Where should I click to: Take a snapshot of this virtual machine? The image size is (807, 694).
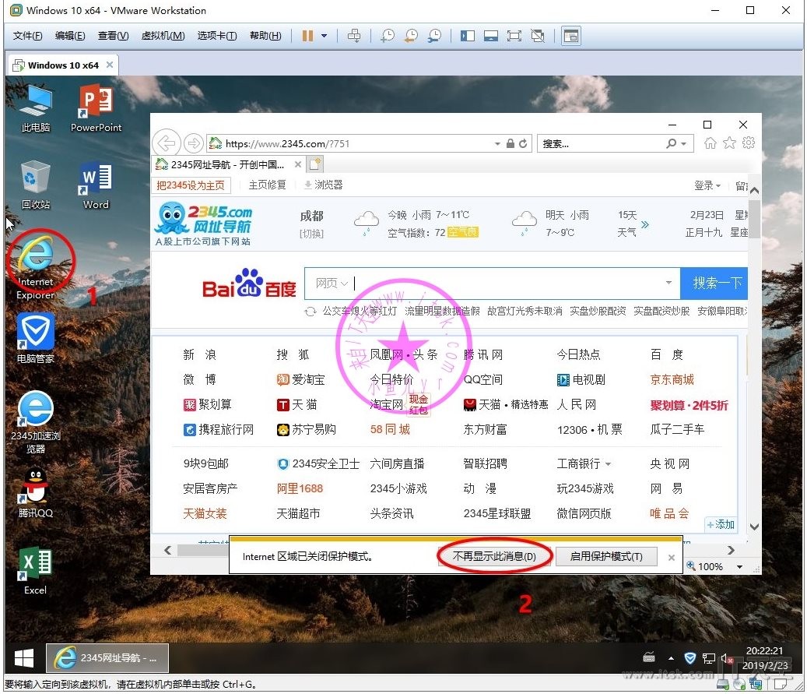click(x=387, y=36)
